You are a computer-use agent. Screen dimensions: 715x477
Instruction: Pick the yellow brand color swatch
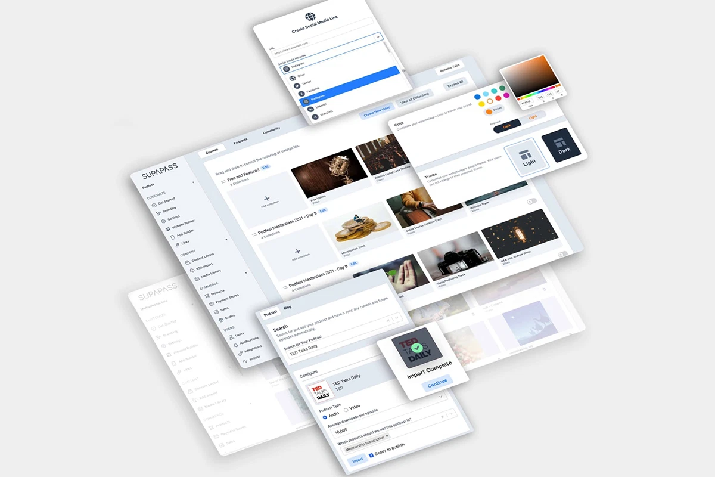pos(481,103)
